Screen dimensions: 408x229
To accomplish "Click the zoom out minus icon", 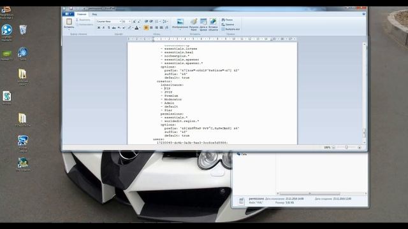I will (333, 147).
